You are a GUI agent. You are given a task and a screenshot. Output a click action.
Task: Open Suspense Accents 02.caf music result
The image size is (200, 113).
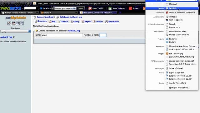pos(180,79)
